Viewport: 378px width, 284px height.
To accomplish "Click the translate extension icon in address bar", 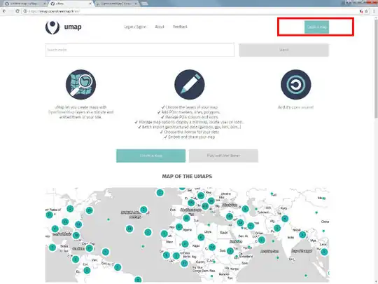I will click(x=361, y=11).
